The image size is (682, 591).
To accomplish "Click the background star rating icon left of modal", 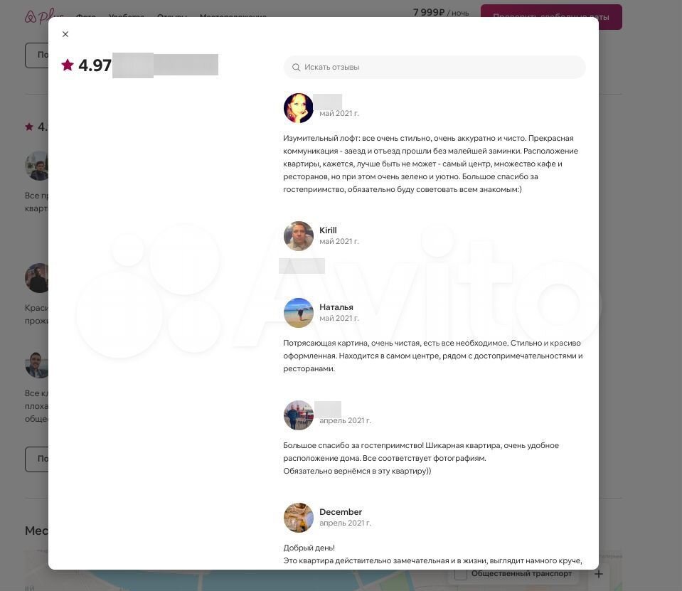I will pos(29,127).
